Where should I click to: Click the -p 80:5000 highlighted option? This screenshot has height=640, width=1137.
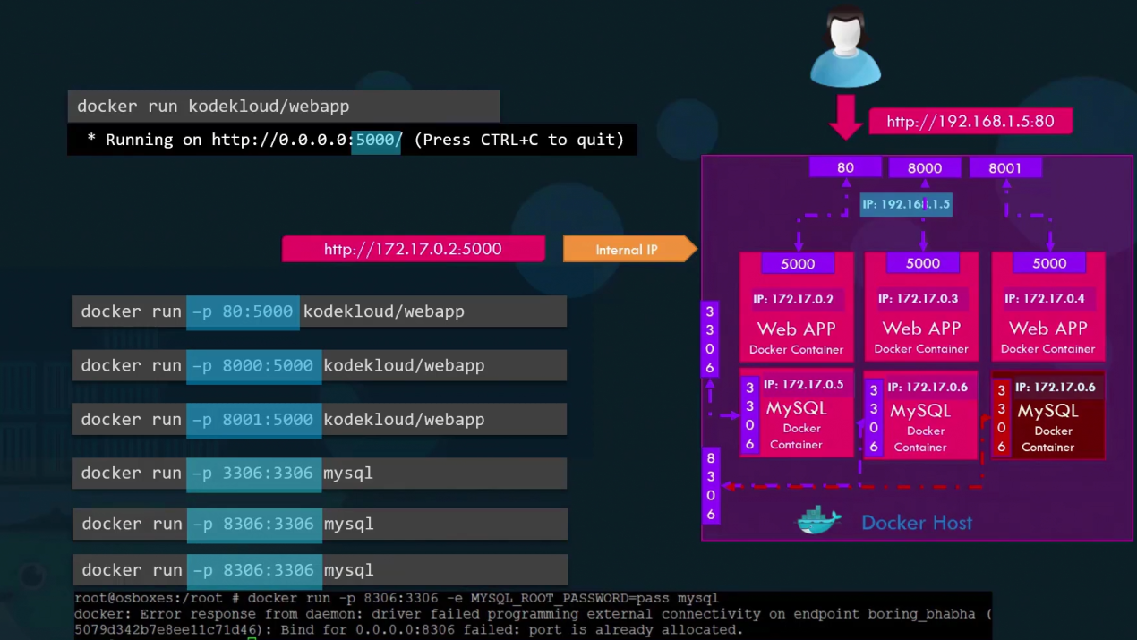click(x=243, y=311)
